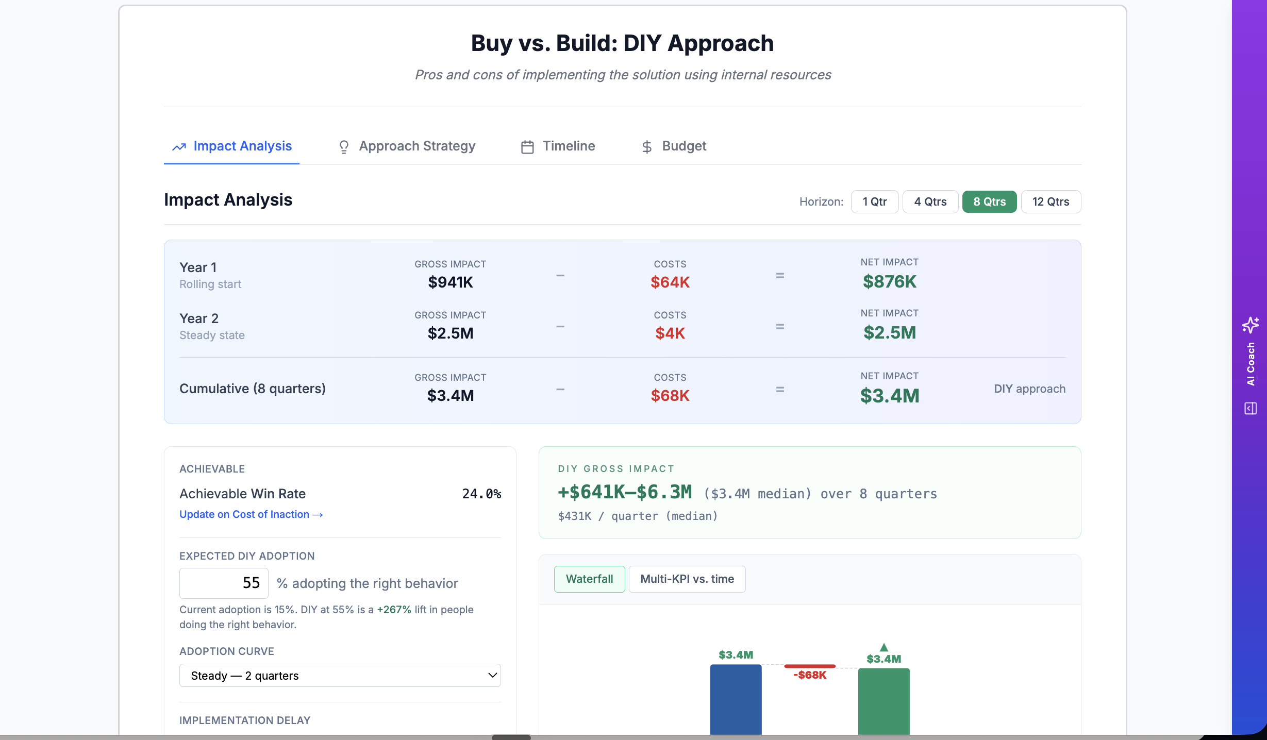Click the Approach Strategy lightbulb icon
Image resolution: width=1267 pixels, height=740 pixels.
tap(344, 147)
